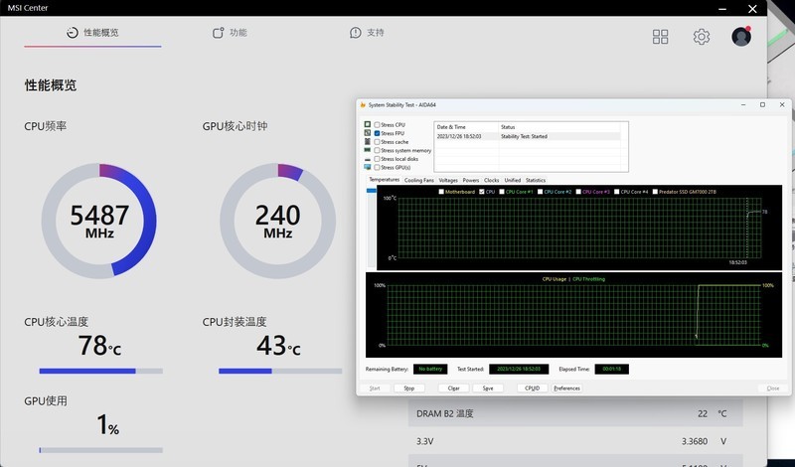Toggle the Motherboard temperature graph checkbox

coord(441,191)
